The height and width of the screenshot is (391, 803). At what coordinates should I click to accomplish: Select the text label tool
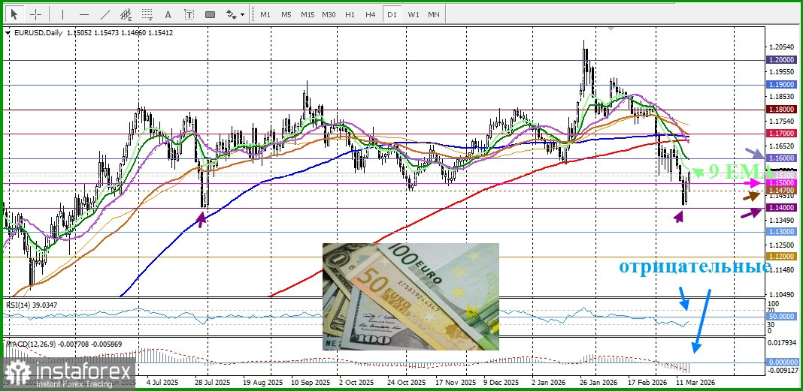tap(189, 14)
